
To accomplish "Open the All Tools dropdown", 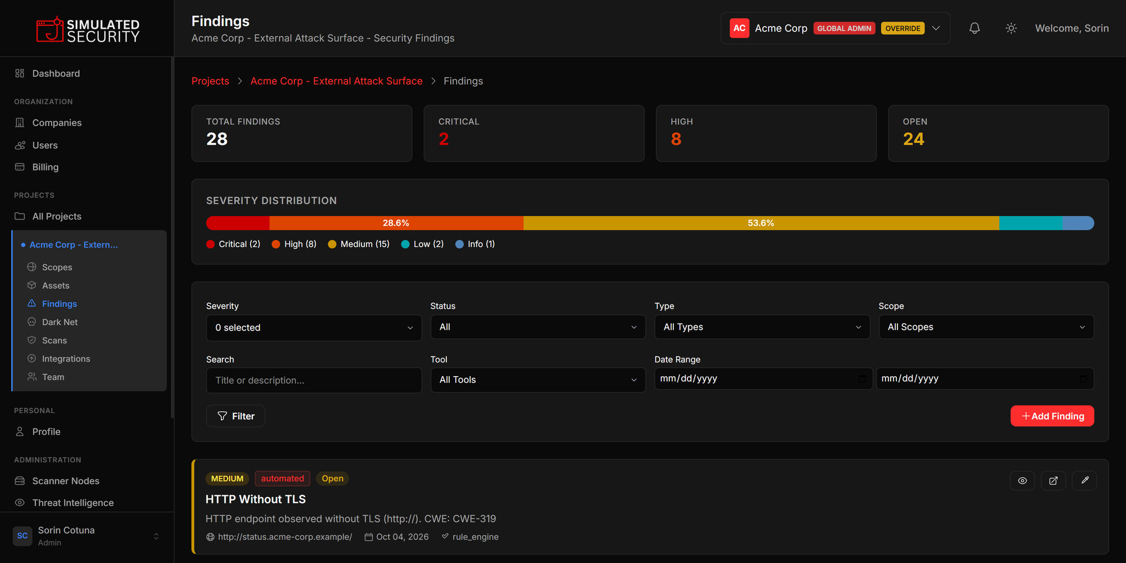I will pos(538,380).
